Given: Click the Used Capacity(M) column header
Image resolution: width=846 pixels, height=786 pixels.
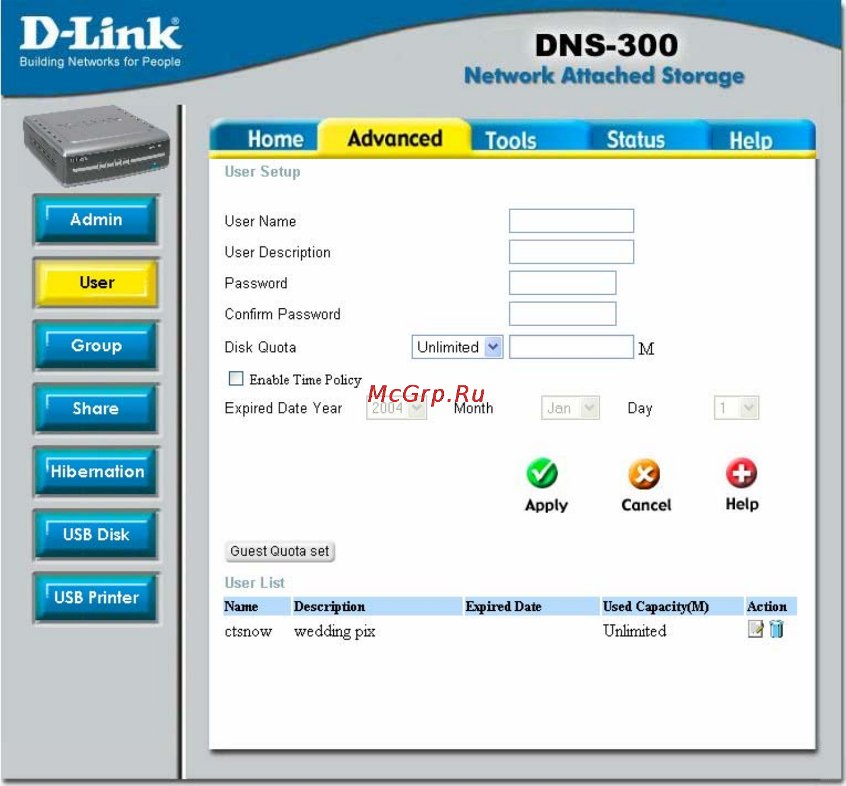Looking at the screenshot, I should pos(656,607).
